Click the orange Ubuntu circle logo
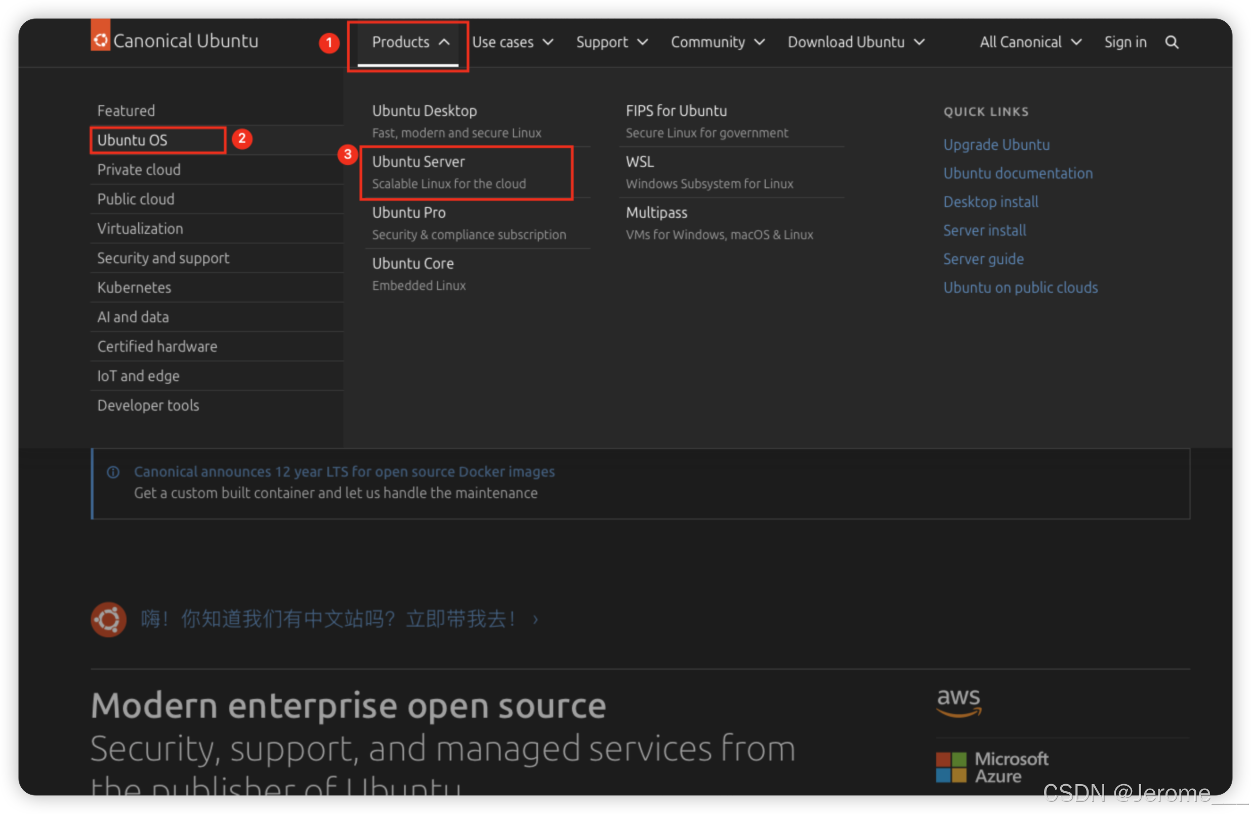This screenshot has height=814, width=1251. point(109,619)
